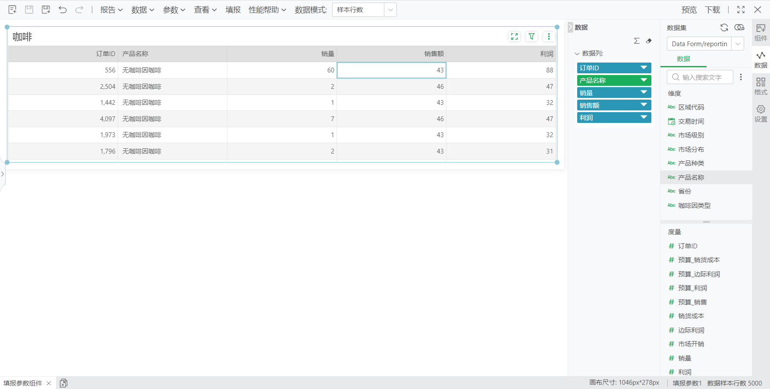Viewport: 770px width, 389px height.
Task: Click the 下载 button
Action: coord(713,9)
